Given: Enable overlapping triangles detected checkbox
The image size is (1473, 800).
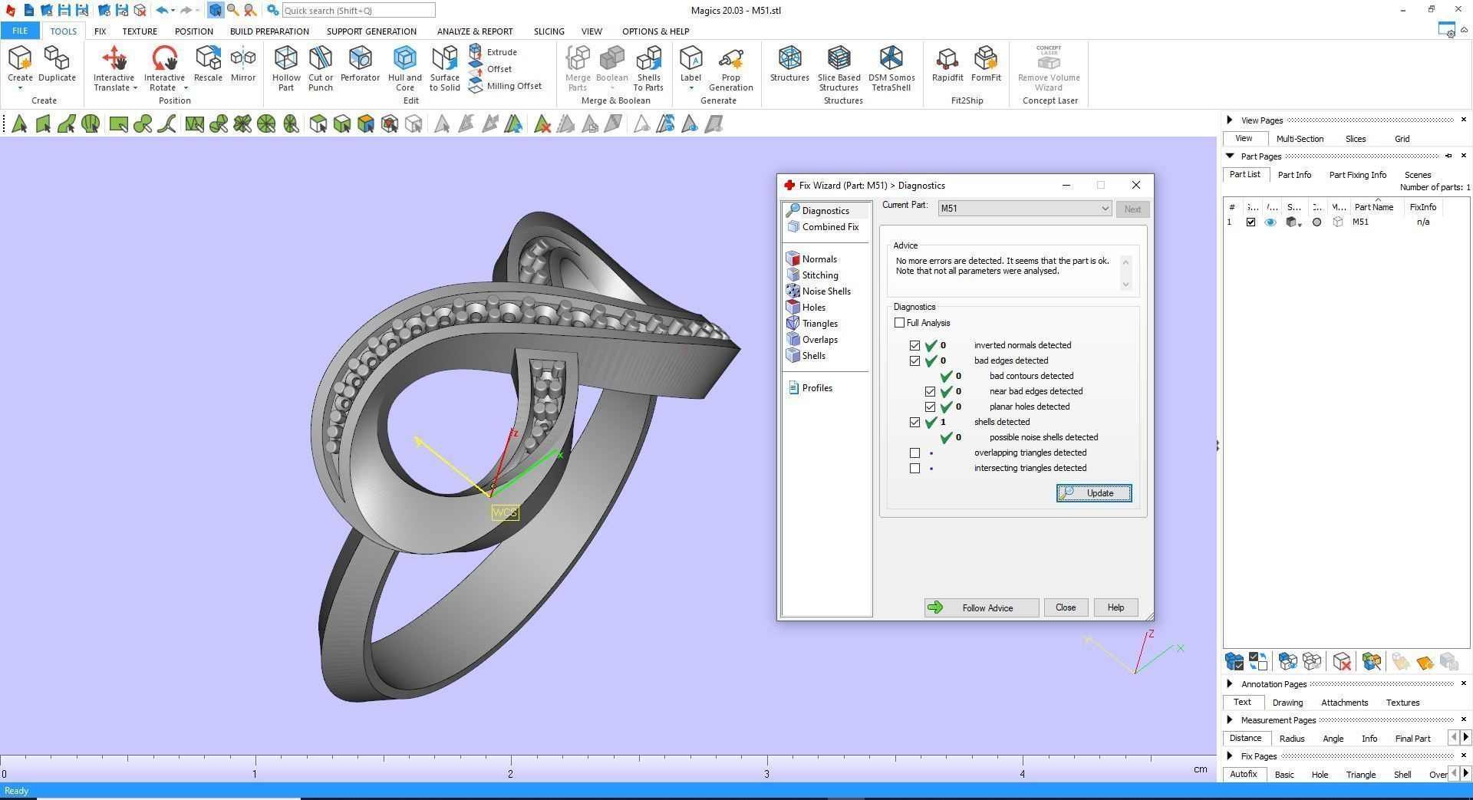Looking at the screenshot, I should pyautogui.click(x=914, y=453).
